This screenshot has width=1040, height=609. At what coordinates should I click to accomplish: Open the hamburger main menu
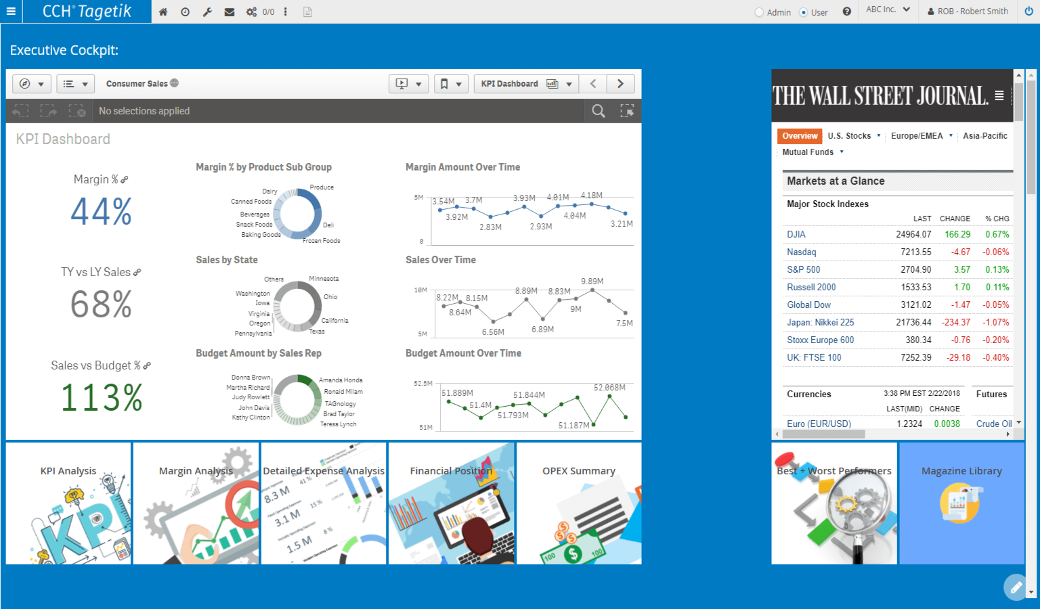(12, 12)
